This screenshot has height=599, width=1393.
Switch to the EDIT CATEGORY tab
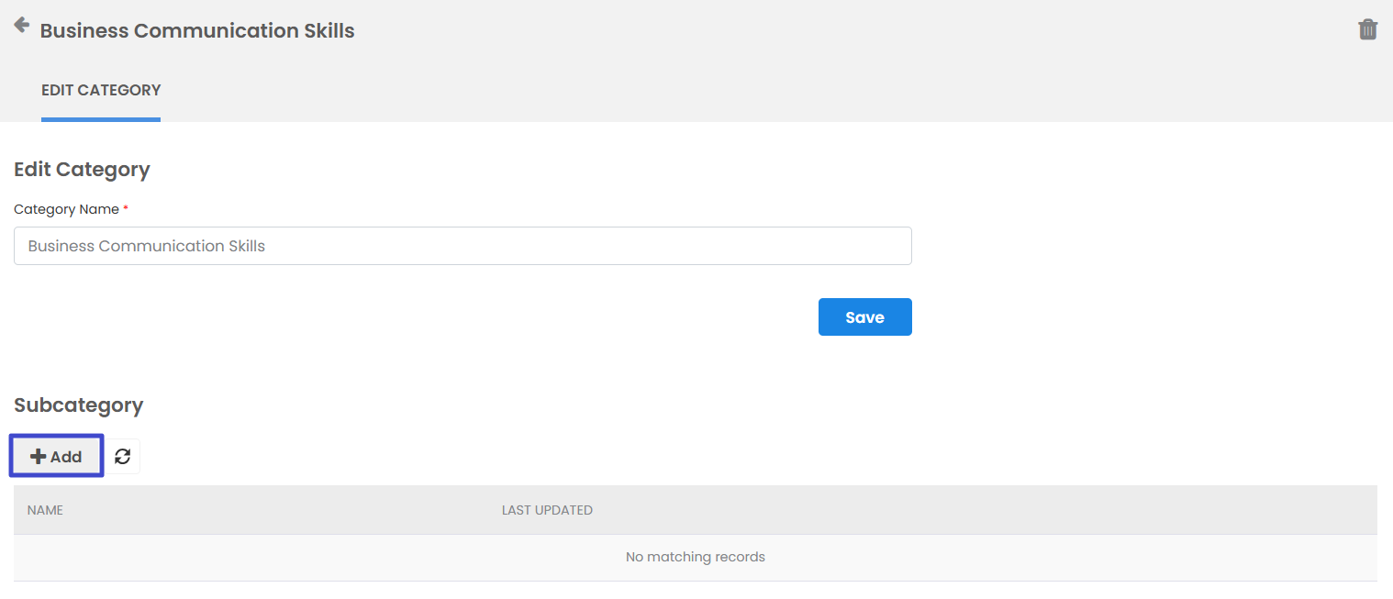pos(101,90)
